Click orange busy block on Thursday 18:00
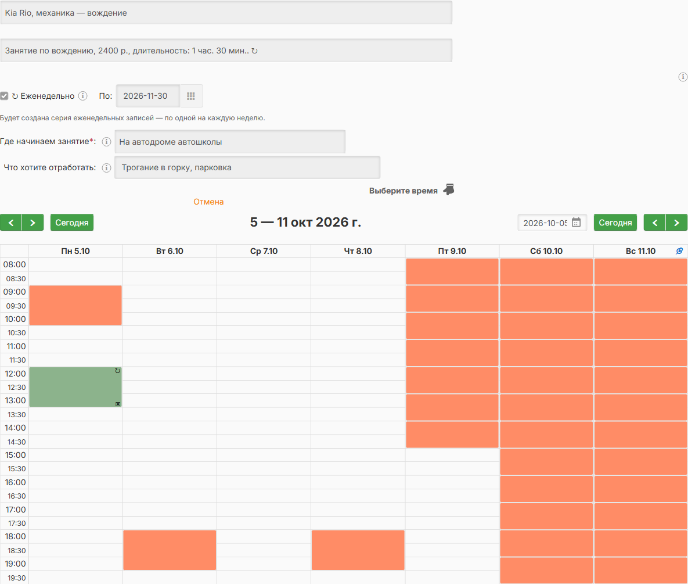The height and width of the screenshot is (584, 688). pos(358,550)
